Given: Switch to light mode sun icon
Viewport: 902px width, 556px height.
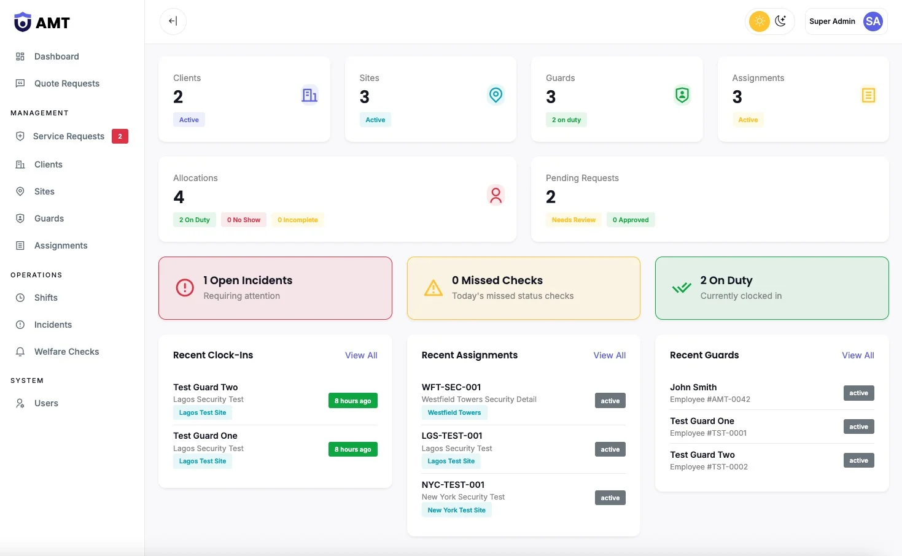Looking at the screenshot, I should [x=760, y=21].
